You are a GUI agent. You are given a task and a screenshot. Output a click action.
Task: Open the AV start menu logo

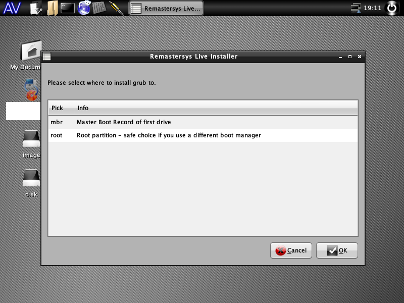coord(12,8)
